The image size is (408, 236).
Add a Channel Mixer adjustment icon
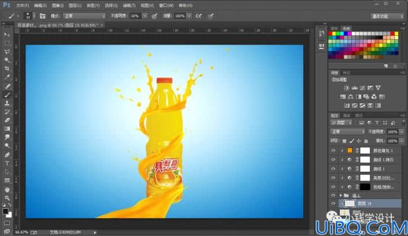click(x=374, y=97)
